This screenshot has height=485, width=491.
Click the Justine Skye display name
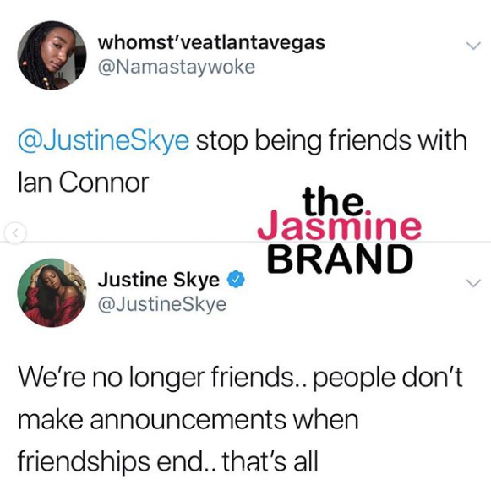(x=159, y=280)
